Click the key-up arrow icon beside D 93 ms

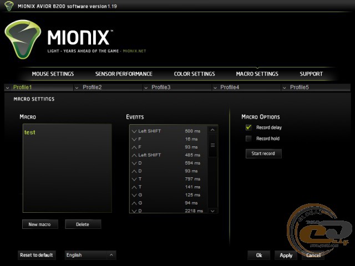[x=134, y=171]
